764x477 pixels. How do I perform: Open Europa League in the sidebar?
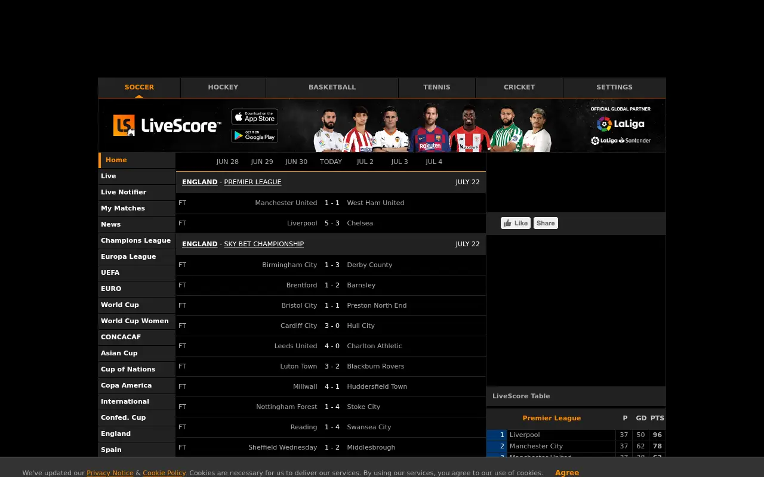[137, 256]
